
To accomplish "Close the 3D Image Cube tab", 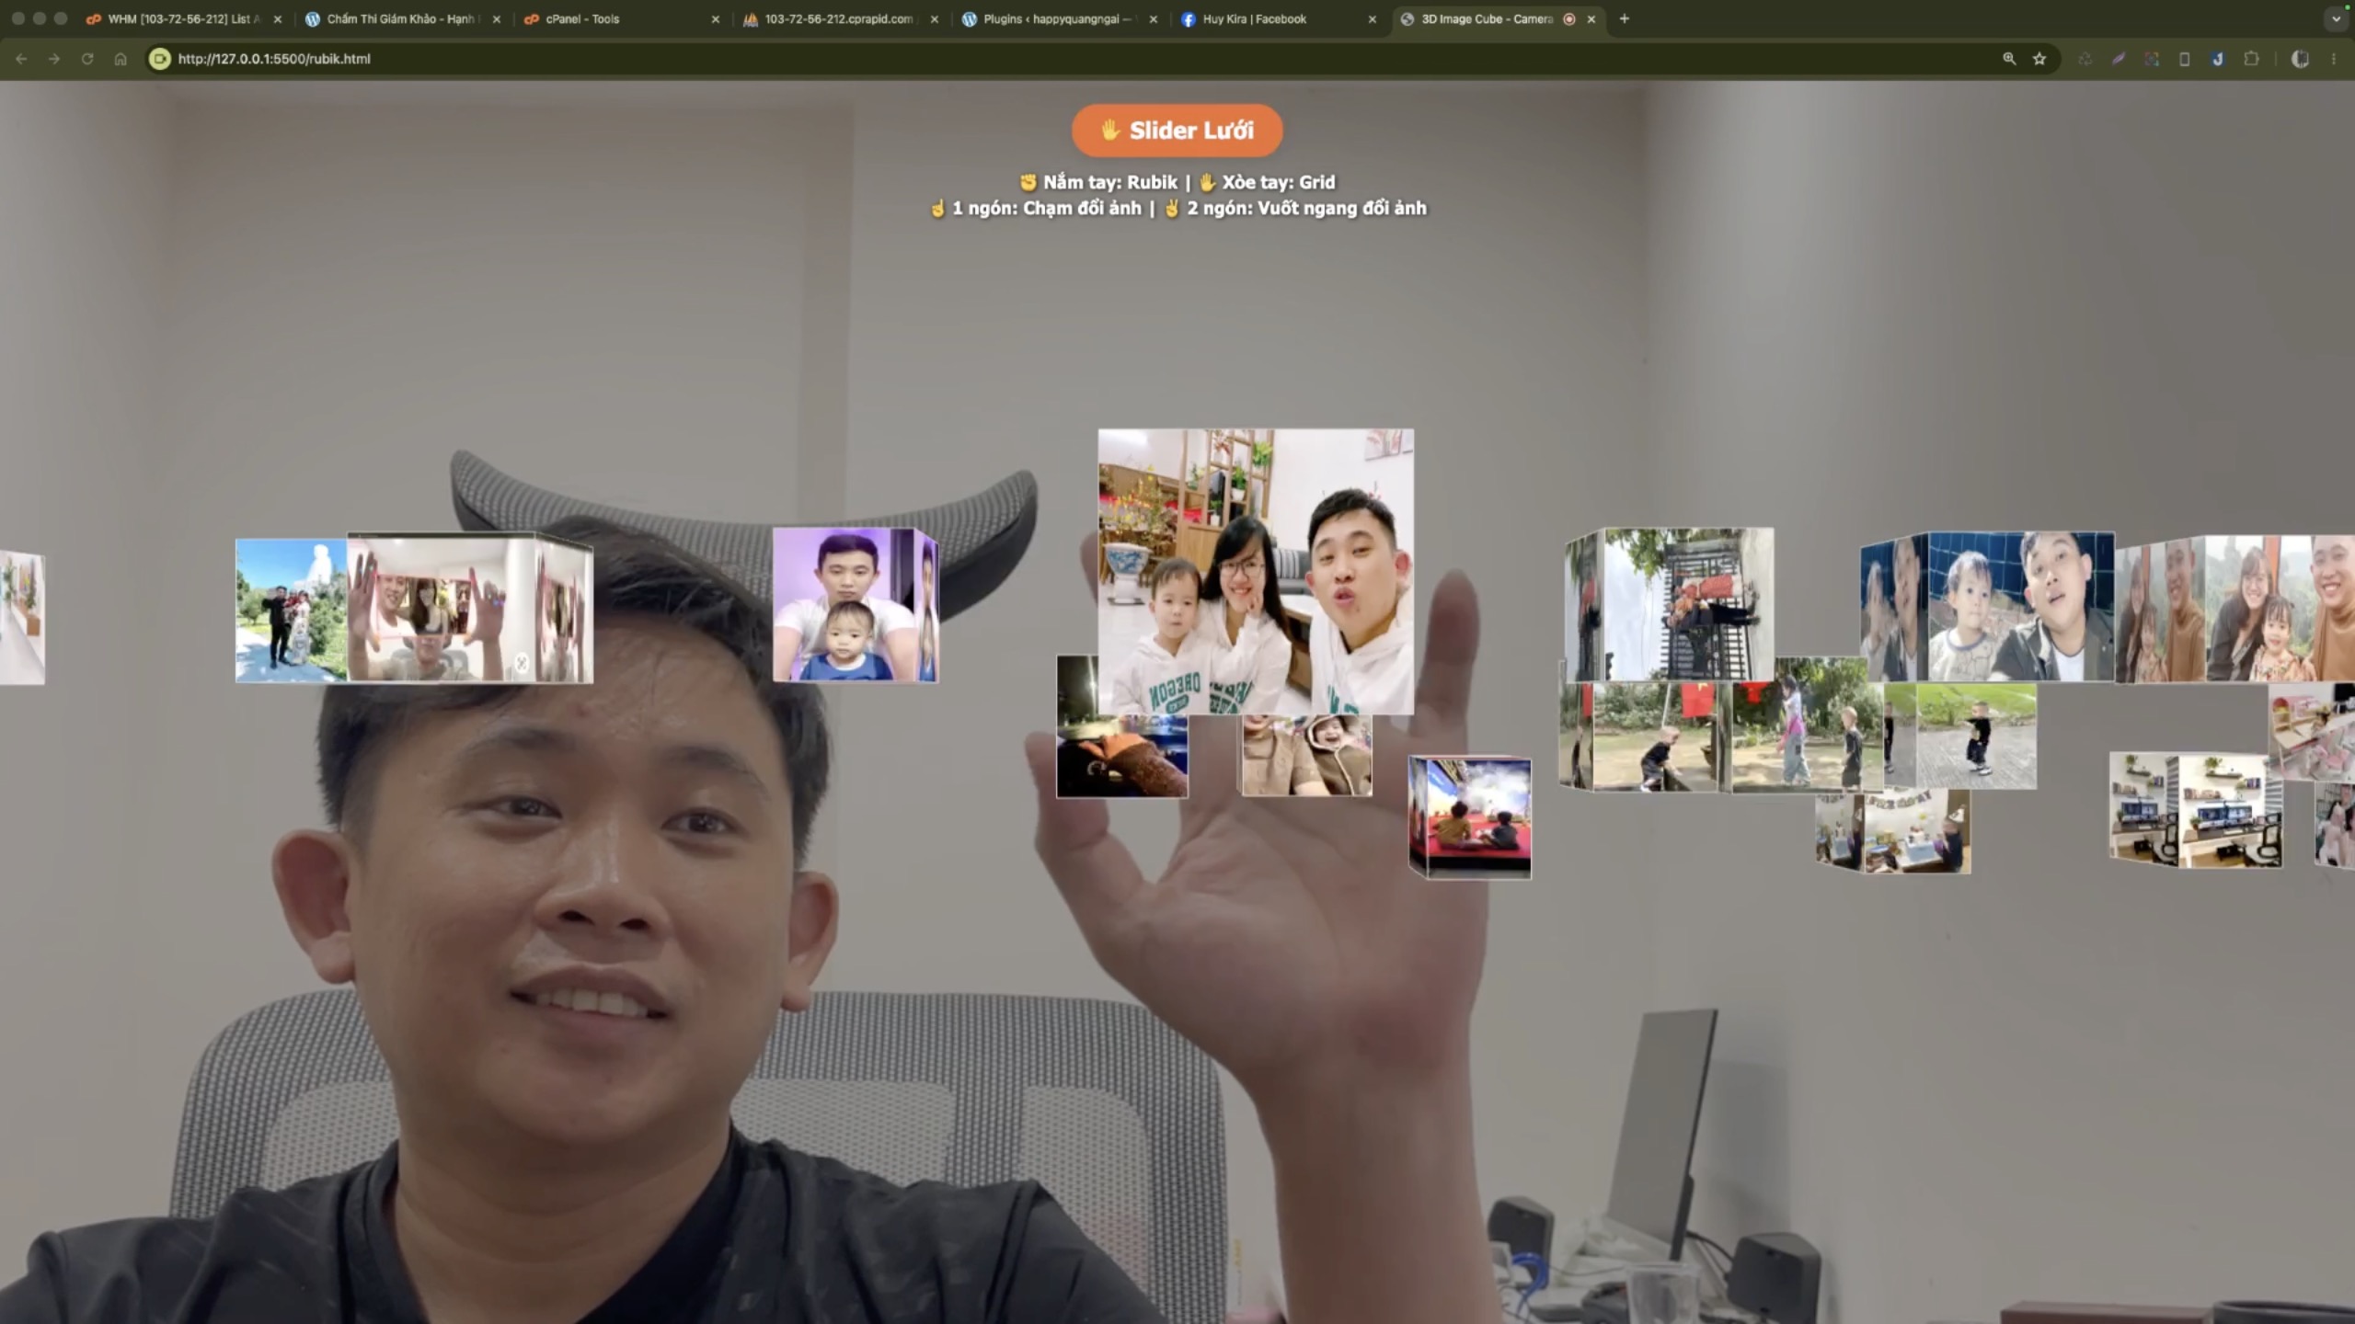I will 1591,18.
